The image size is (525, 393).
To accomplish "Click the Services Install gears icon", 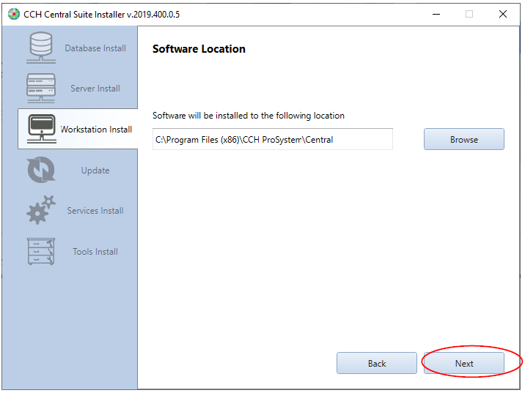I will [41, 210].
